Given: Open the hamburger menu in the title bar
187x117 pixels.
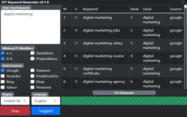Looking at the screenshot, I should tap(183, 2).
